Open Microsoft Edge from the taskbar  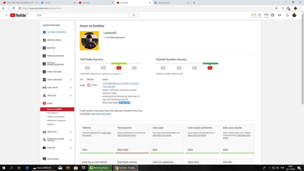27,168
